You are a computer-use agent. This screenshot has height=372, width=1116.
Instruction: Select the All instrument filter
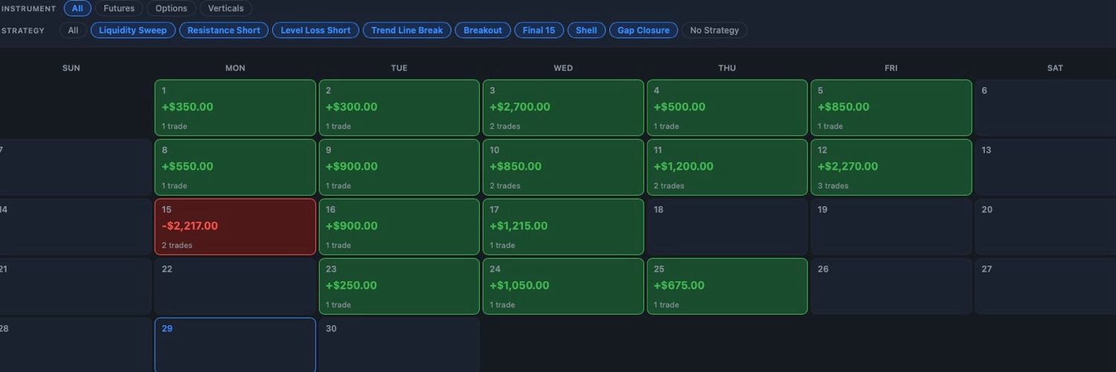[x=77, y=9]
